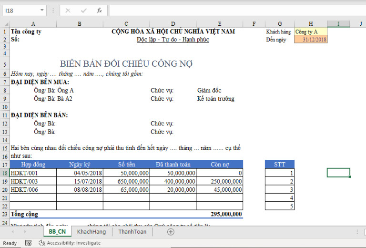The width and height of the screenshot is (366, 248).
Task: Select the title 'BIÊN BẢN ĐỐI CHIẾU CÔNG NỢ'
Action: (x=126, y=64)
